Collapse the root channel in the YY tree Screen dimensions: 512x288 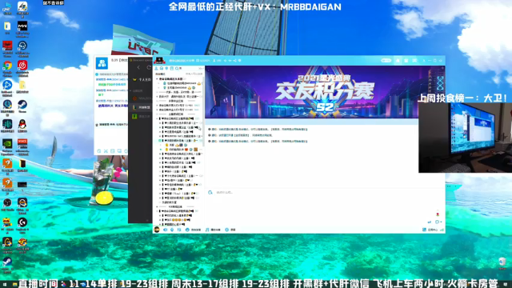point(157,79)
